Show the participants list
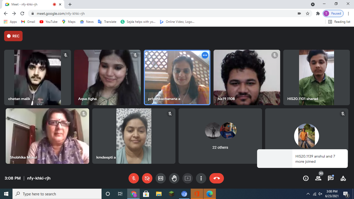This screenshot has height=199, width=354. click(x=318, y=178)
